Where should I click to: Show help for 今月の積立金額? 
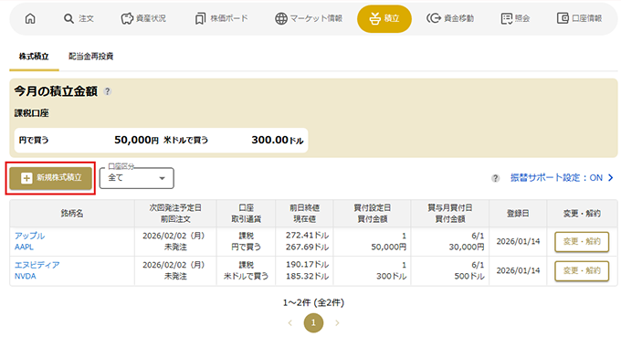pyautogui.click(x=108, y=91)
